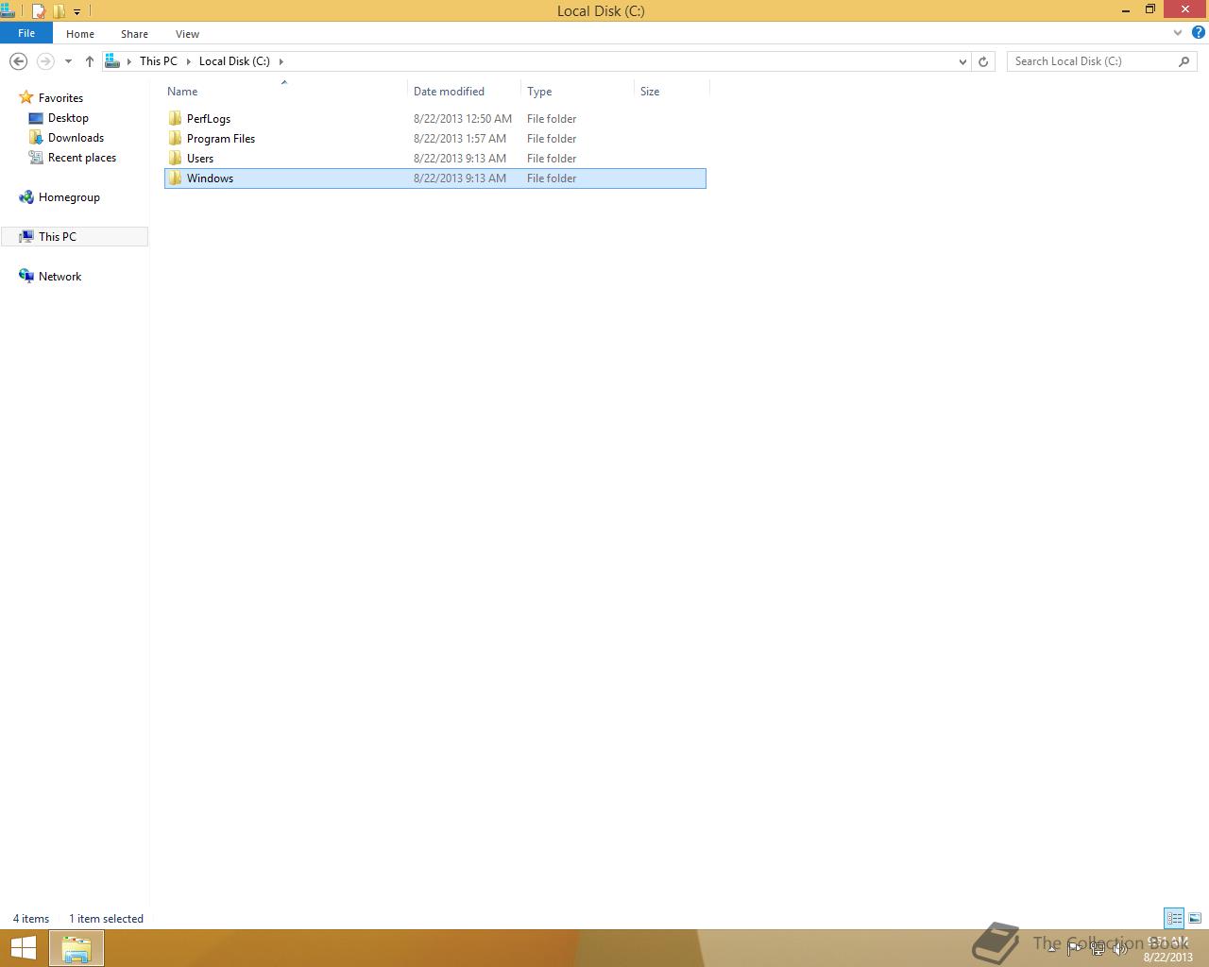Viewport: 1209px width, 967px height.
Task: Open Homegroup in navigation pane
Action: point(69,197)
